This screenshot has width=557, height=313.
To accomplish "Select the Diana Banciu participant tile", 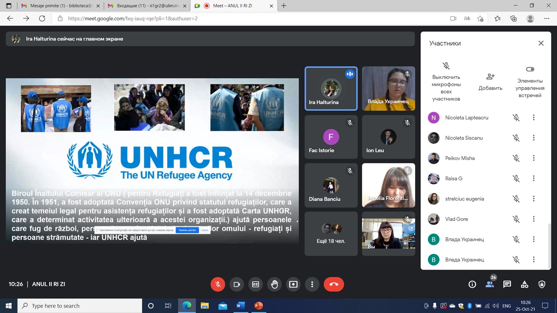I will (331, 186).
